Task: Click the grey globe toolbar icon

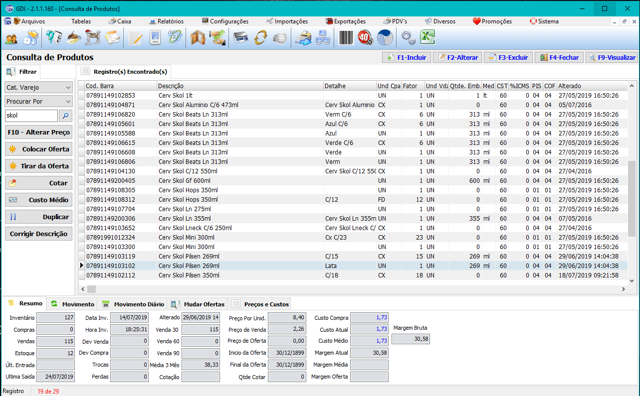Action: [x=280, y=38]
